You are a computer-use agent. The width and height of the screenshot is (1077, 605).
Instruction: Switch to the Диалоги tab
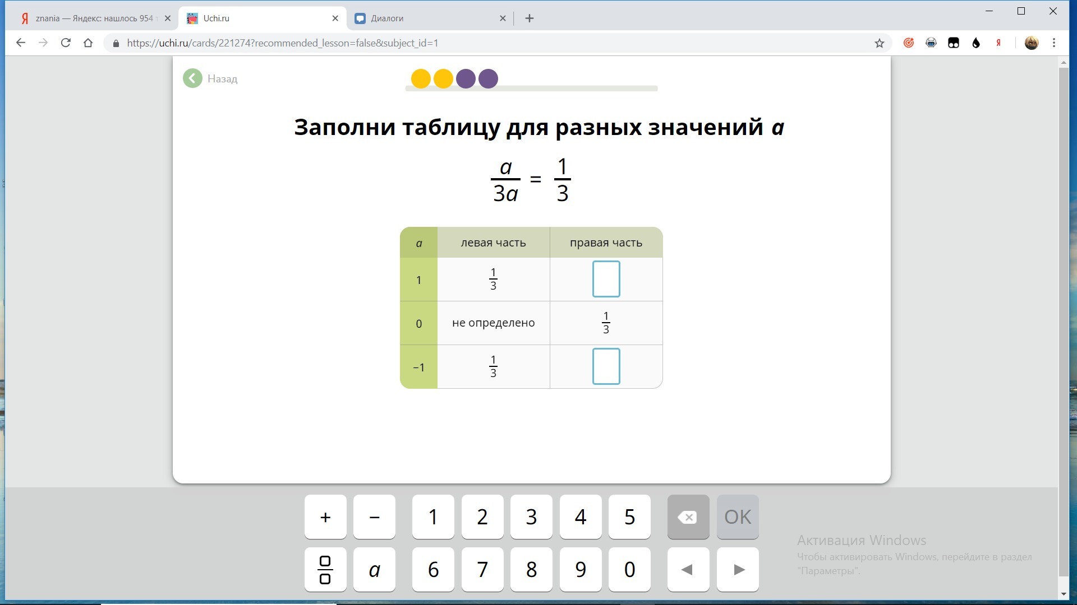pyautogui.click(x=429, y=18)
